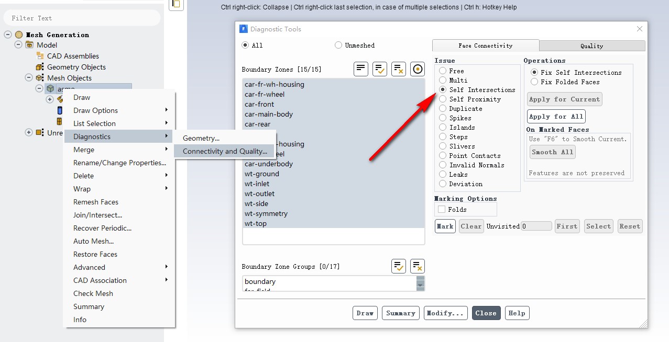Select the Self Intersections radio button

pos(443,90)
